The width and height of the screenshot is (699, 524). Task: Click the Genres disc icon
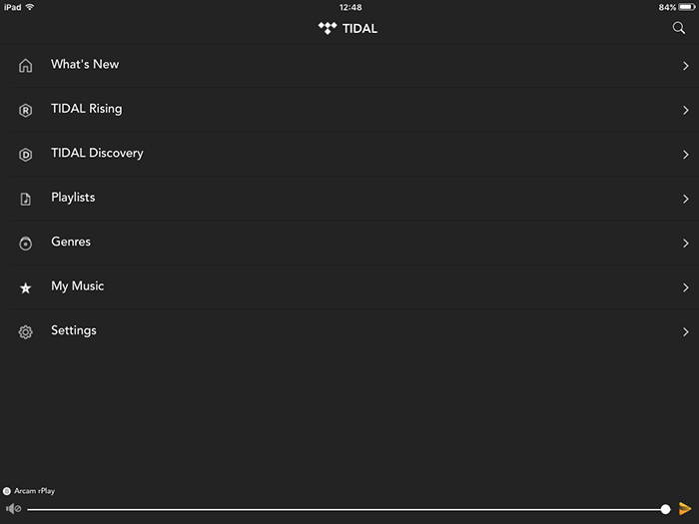(x=25, y=244)
